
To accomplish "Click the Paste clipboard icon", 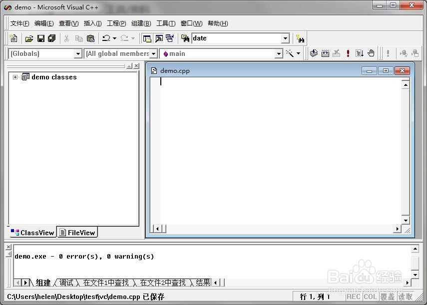I will click(x=90, y=38).
